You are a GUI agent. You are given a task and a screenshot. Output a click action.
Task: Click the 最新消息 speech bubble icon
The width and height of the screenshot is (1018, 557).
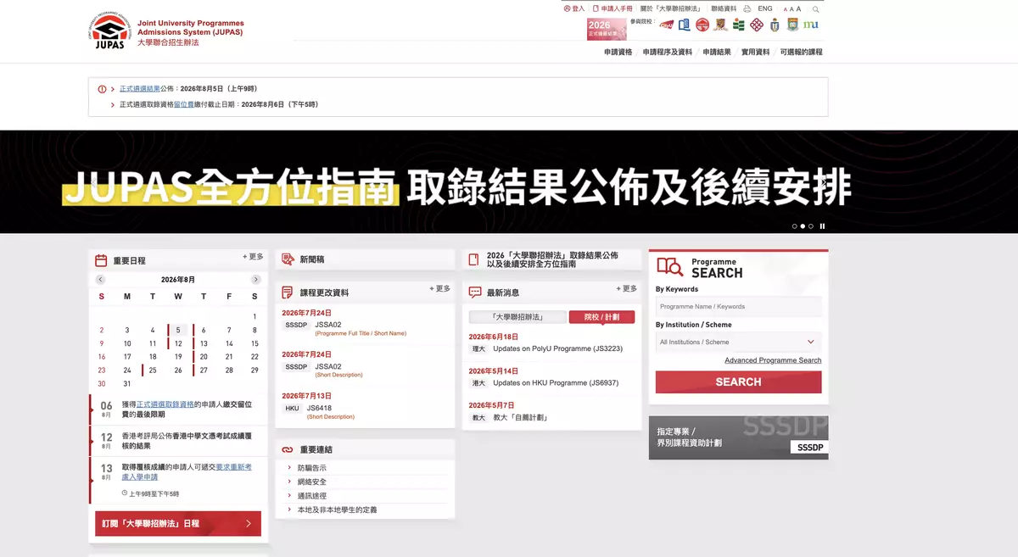(475, 292)
